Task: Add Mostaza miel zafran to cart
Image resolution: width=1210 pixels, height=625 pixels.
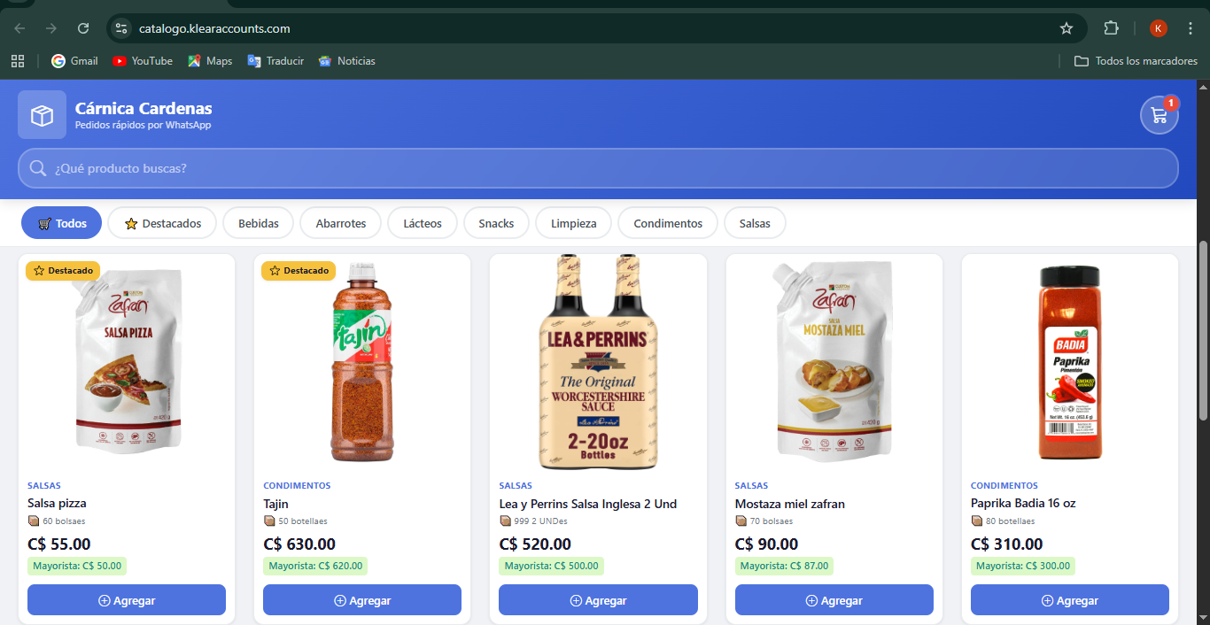Action: (x=834, y=600)
